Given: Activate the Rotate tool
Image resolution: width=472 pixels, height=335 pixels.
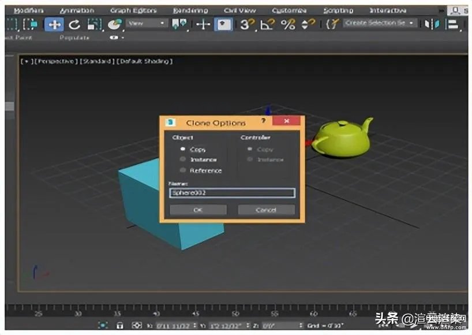Looking at the screenshot, I should [x=74, y=24].
